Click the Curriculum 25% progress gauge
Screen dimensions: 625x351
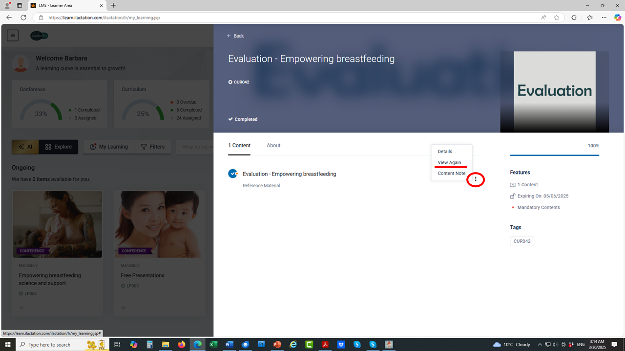[143, 111]
